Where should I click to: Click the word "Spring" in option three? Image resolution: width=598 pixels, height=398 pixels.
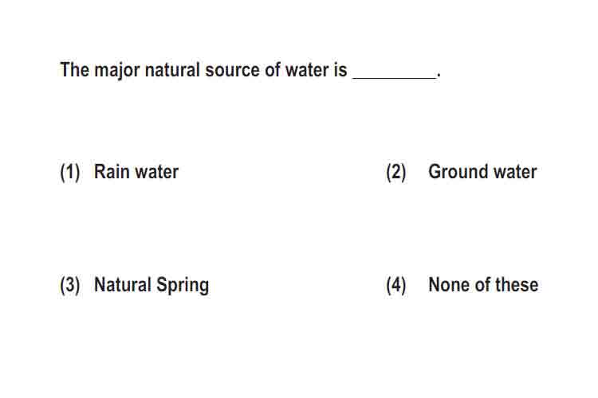coord(183,287)
